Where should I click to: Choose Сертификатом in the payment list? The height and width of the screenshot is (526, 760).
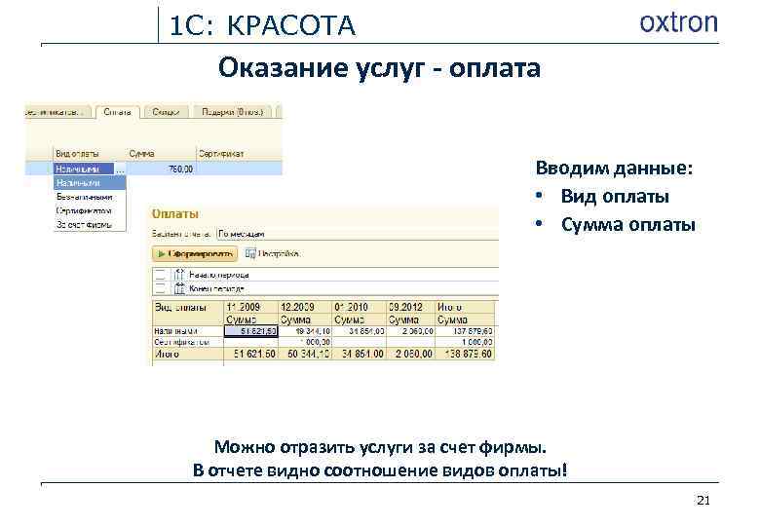tap(90, 211)
